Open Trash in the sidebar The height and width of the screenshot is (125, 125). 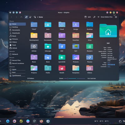(x=17, y=45)
